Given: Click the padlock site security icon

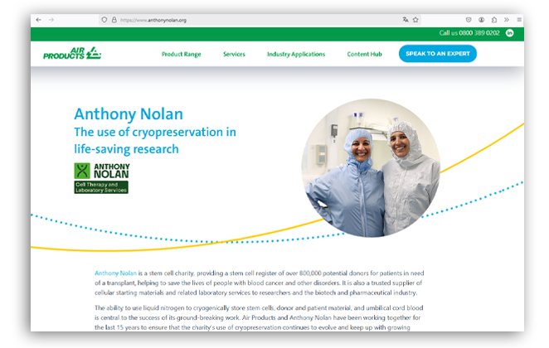Looking at the screenshot, I should (x=114, y=20).
